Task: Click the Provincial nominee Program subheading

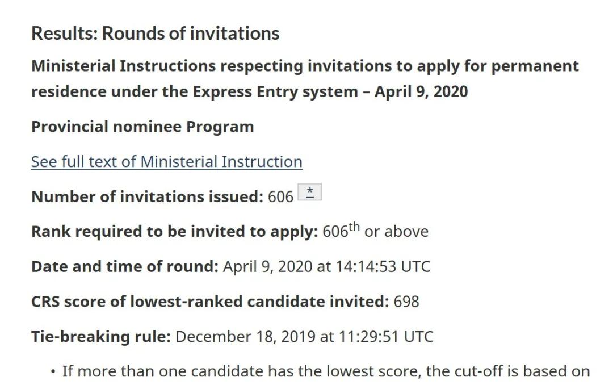Action: (142, 127)
